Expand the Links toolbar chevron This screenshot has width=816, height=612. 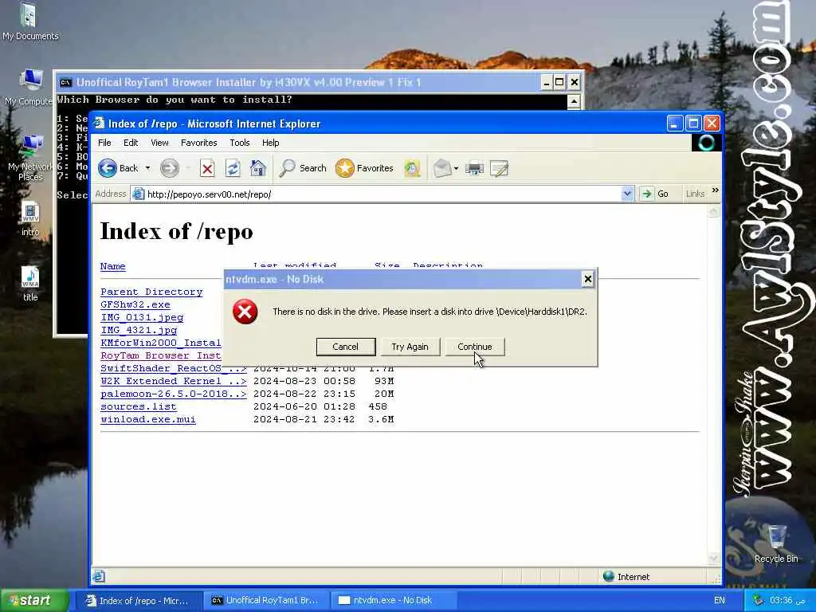click(x=716, y=190)
